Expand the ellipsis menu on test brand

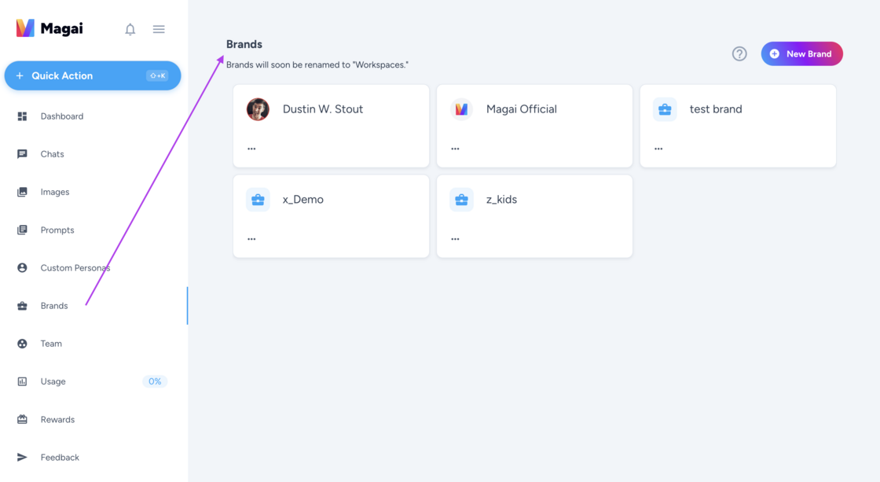pos(658,149)
